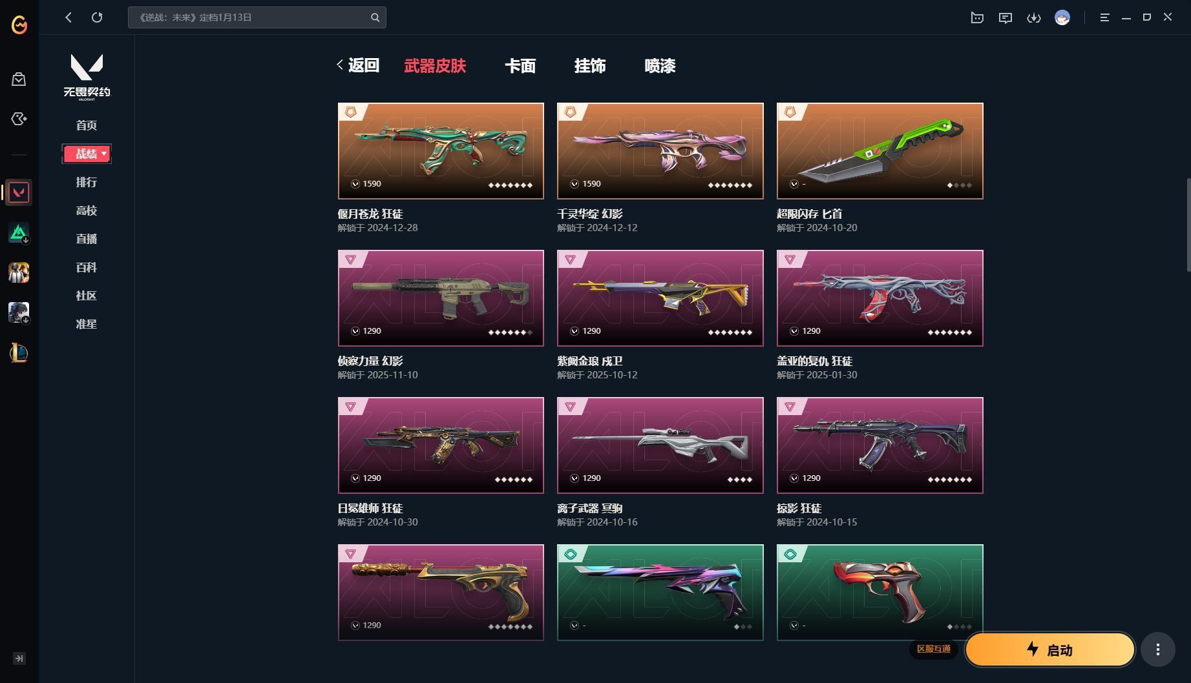1191x683 pixels.
Task: Open the store bag icon in sidebar
Action: pos(19,79)
